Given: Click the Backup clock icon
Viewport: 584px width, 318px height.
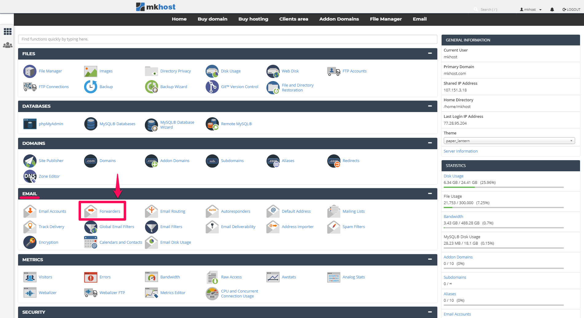Looking at the screenshot, I should (x=91, y=87).
